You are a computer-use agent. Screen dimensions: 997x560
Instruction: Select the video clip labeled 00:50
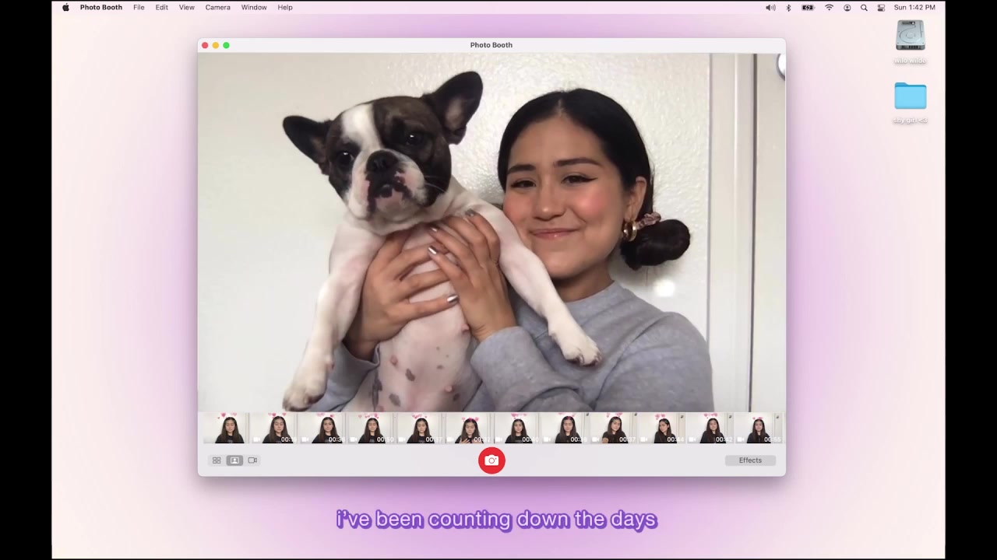point(371,429)
